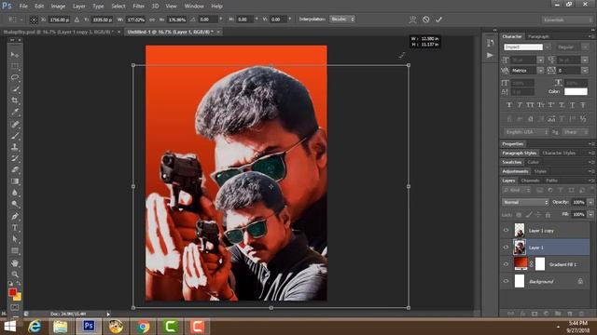Viewport: 597px width, 335px height.
Task: Click the rotation angle input field
Action: coord(208,20)
